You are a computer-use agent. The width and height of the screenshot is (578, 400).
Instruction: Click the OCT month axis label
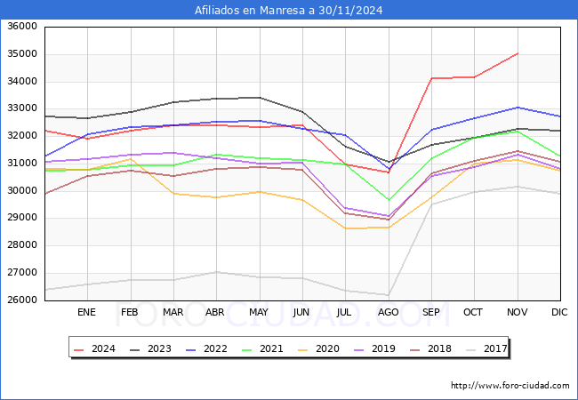click(x=473, y=312)
